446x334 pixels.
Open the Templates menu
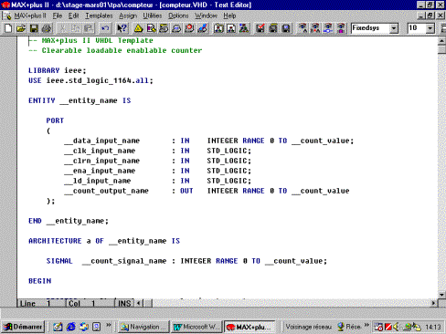tap(99, 16)
